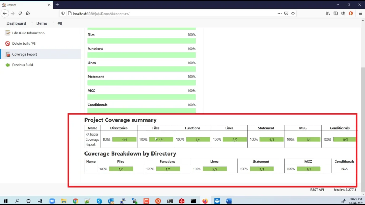Open the REST API footer link
365x205 pixels.
[x=317, y=190]
